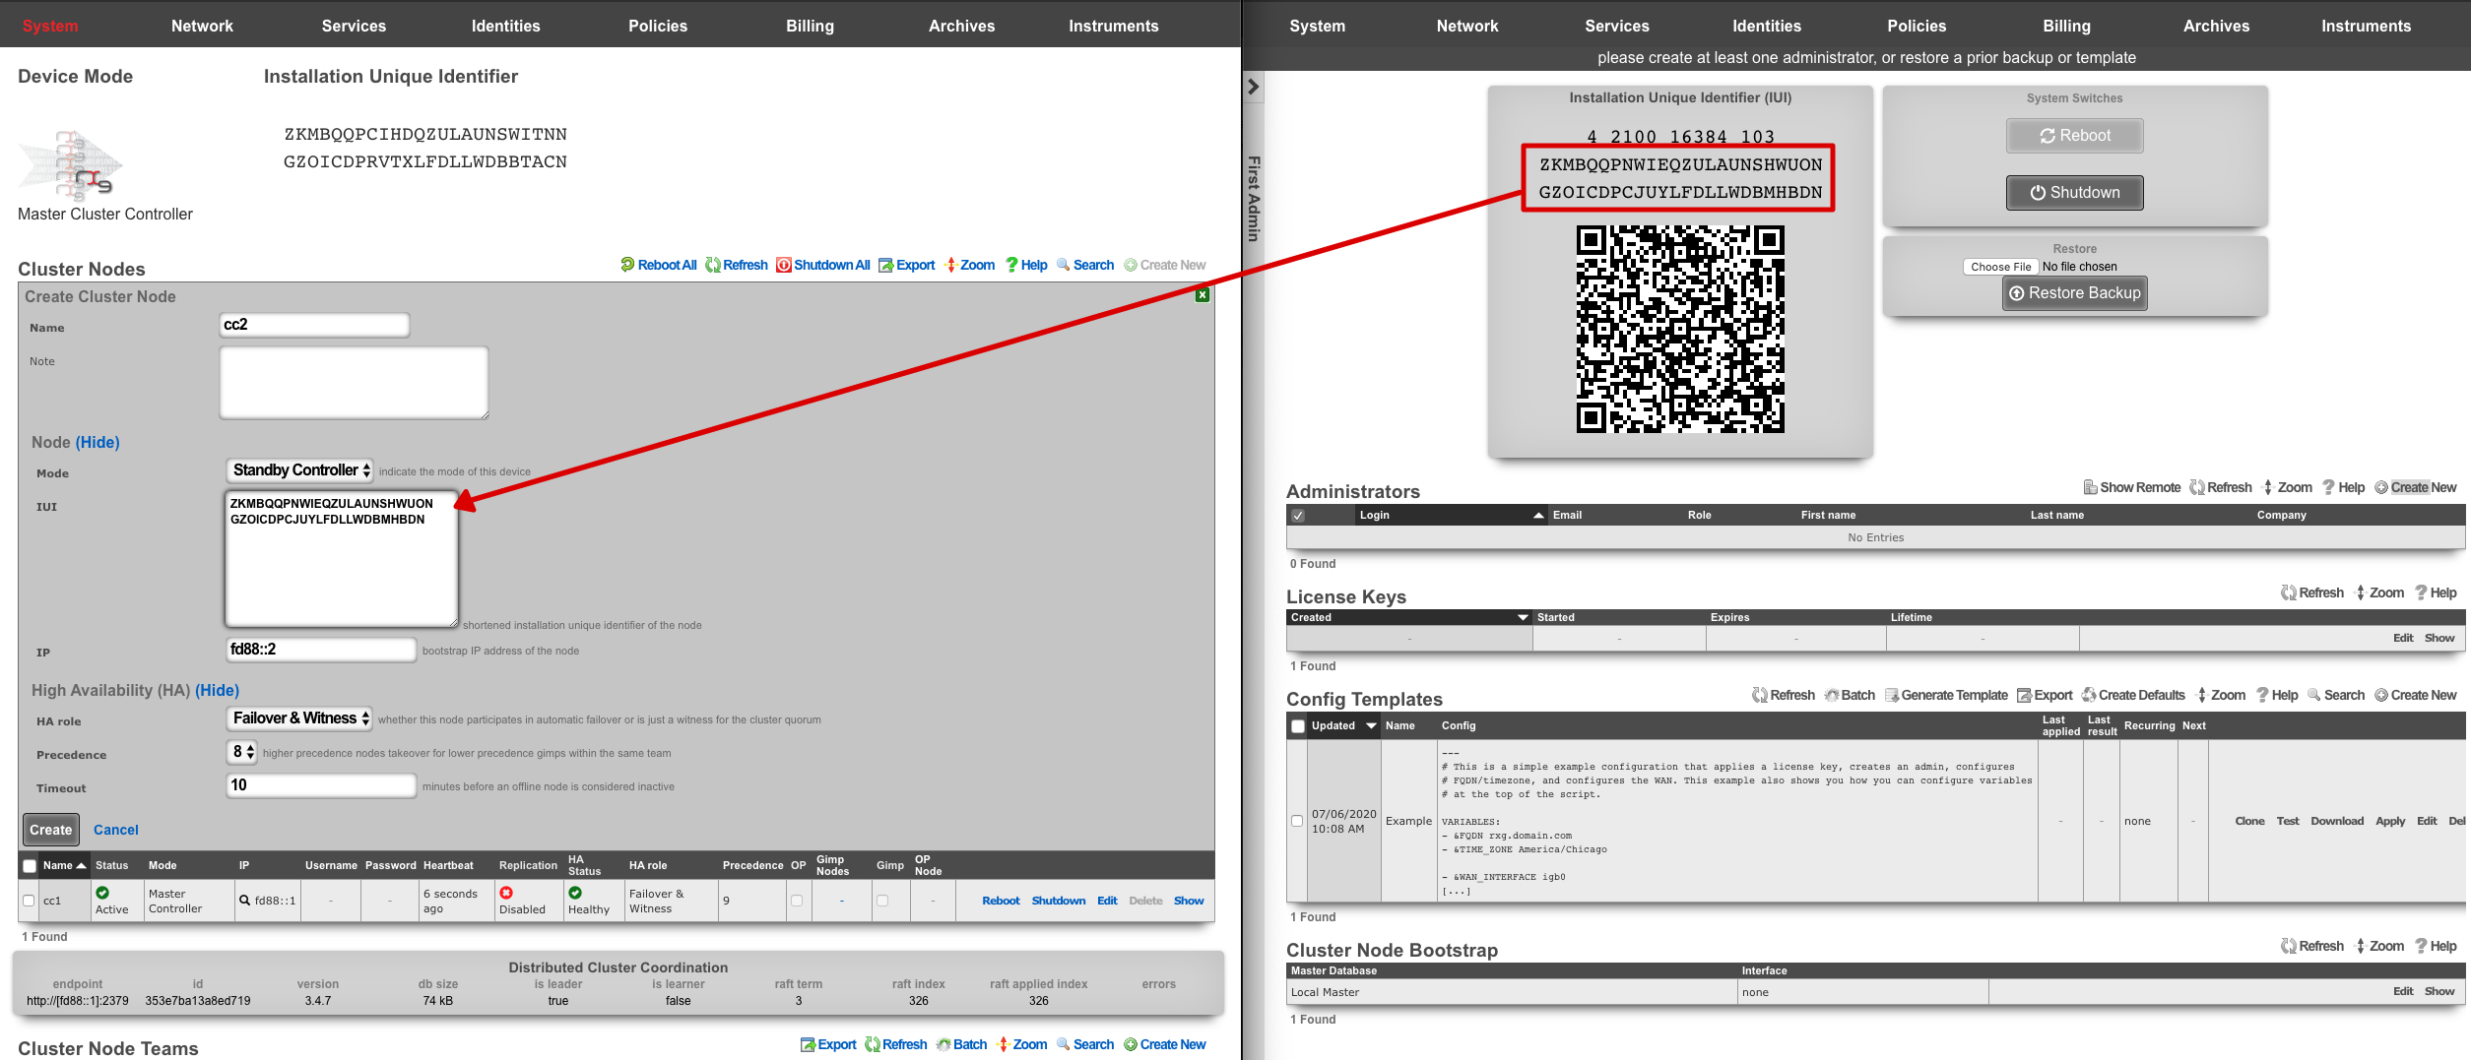Open HA role dropdown Failover & Witness
Screen dimensions: 2471x1060
click(300, 718)
